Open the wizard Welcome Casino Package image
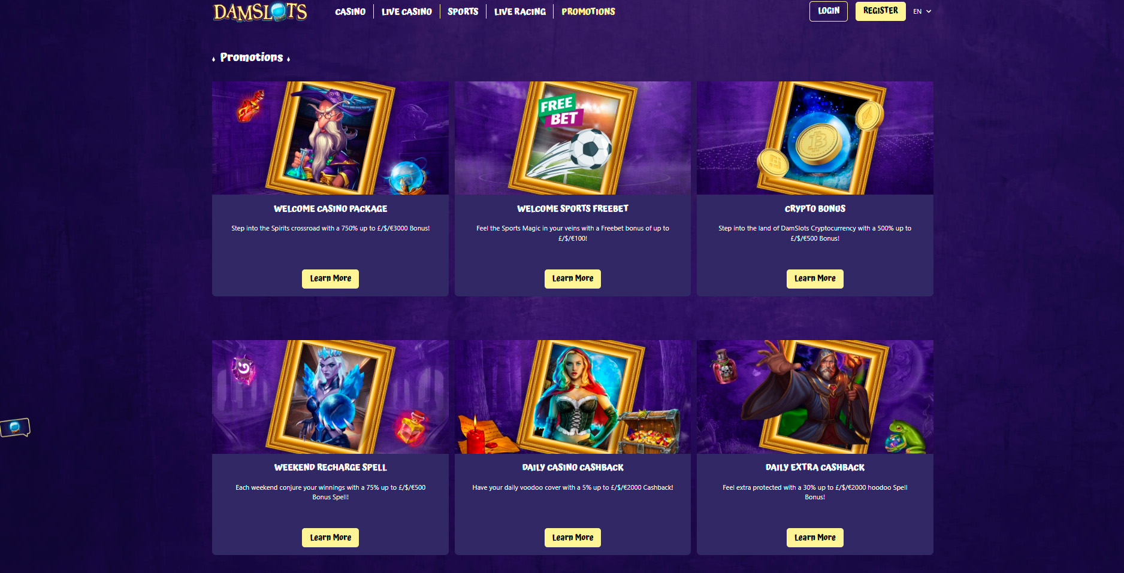Viewport: 1124px width, 573px height. click(330, 138)
